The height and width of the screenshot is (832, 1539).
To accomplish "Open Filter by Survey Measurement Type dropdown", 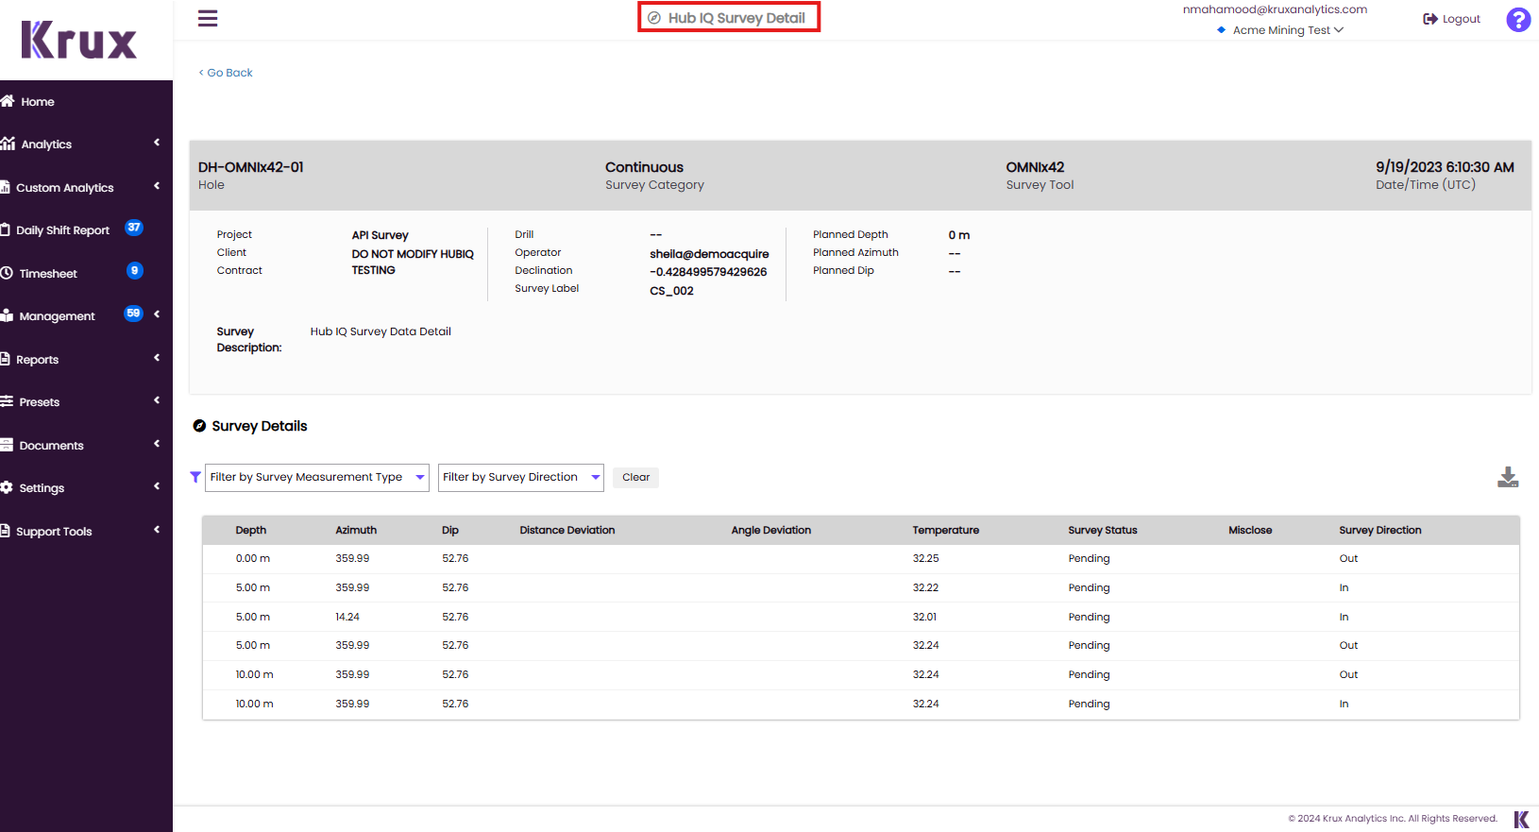I will [x=317, y=478].
